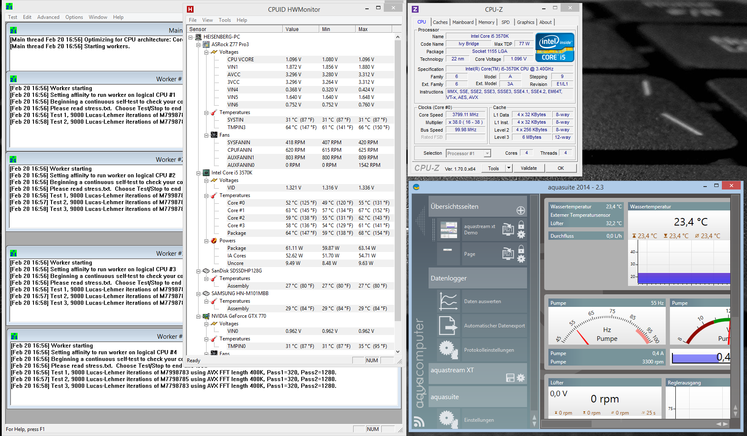Open Einstellungen gears icon in aquasuite

[x=448, y=419]
